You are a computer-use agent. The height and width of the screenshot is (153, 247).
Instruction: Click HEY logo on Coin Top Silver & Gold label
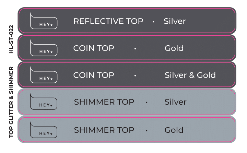coord(44,75)
